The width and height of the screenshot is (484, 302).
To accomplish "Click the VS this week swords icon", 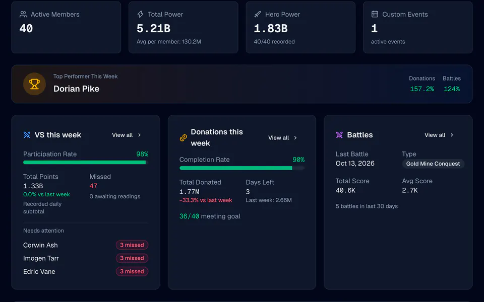I will pyautogui.click(x=27, y=135).
